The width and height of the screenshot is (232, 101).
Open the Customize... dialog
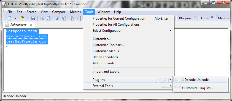click(x=128, y=39)
